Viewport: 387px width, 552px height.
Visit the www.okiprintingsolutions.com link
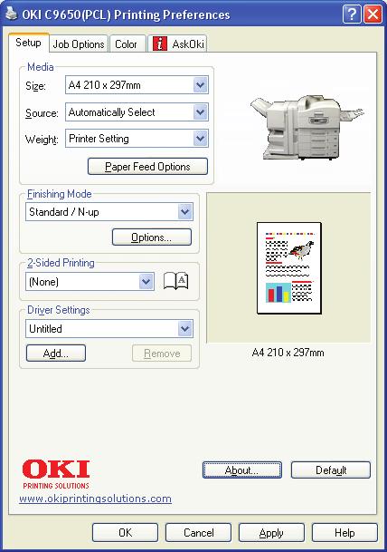pos(95,499)
